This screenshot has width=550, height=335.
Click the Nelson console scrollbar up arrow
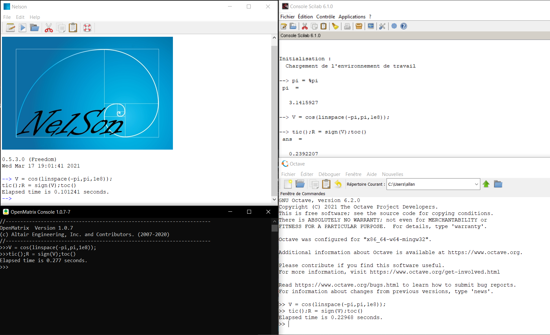click(x=274, y=38)
